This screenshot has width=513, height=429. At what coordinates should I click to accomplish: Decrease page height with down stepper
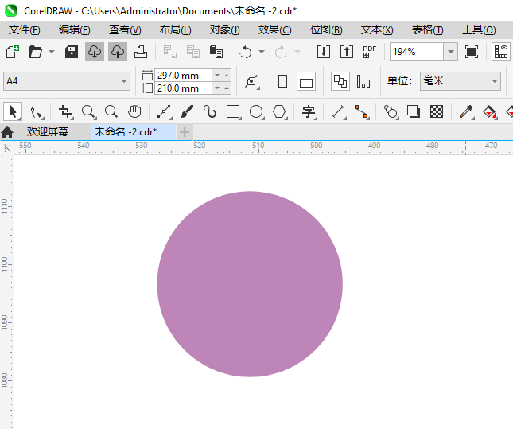pos(217,88)
